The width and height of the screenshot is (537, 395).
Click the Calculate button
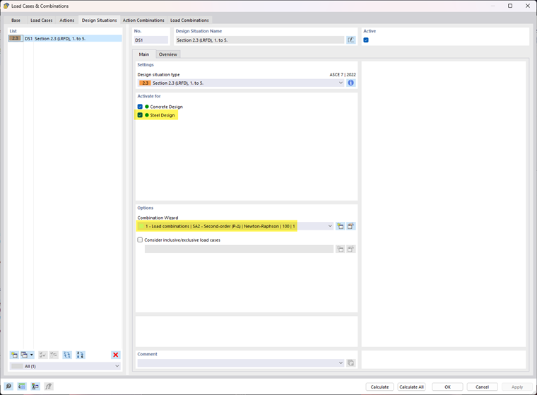click(379, 387)
